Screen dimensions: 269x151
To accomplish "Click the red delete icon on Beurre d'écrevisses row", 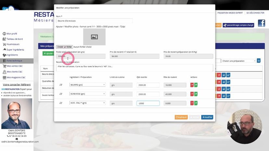I will (x=219, y=75).
